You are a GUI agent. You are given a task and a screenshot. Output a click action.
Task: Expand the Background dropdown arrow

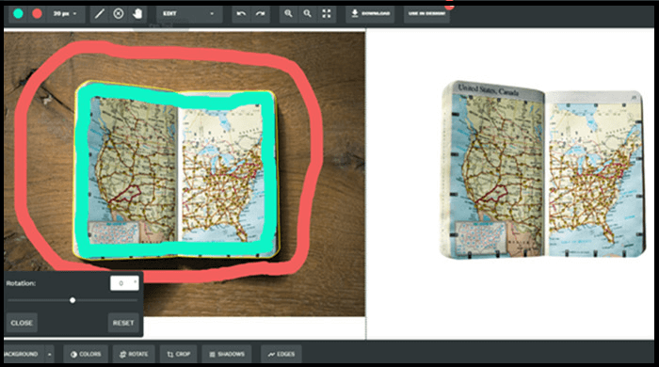[x=50, y=355]
